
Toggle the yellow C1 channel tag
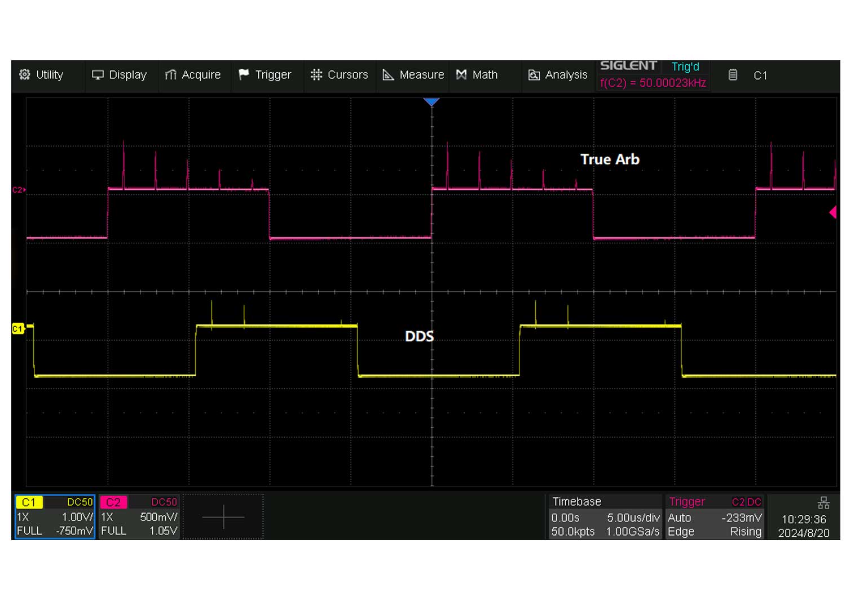[29, 502]
